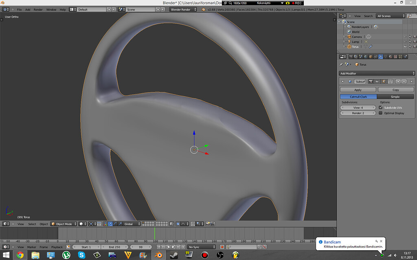Expand the Add Modifier dropdown
The image size is (417, 260).
tap(377, 73)
